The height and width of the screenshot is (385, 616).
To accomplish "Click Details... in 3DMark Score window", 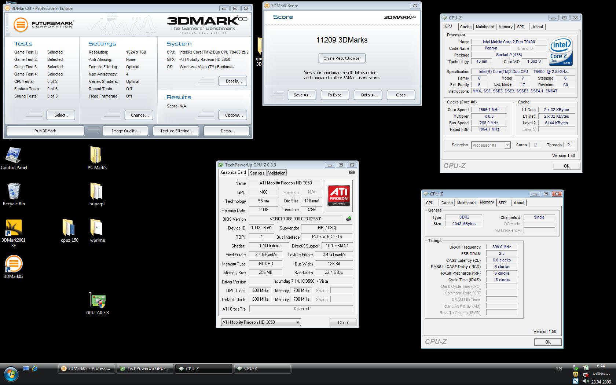I will tap(368, 95).
